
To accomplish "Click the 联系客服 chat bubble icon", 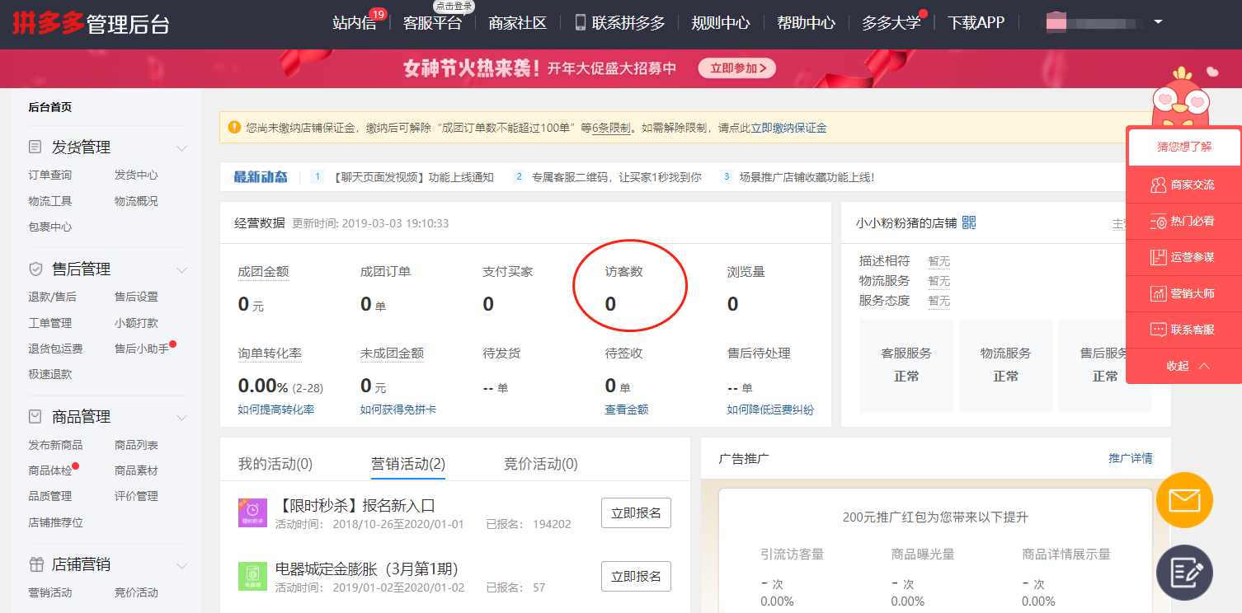I will (1158, 330).
